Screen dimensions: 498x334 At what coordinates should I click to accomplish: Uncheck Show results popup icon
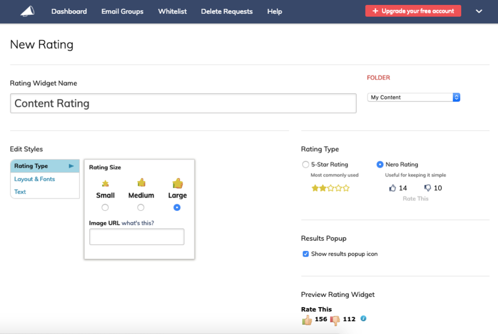tap(306, 254)
